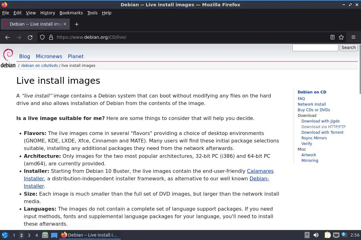Click the Firefox window taskbar button
Image resolution: width=361 pixels, height=240 pixels.
(90, 235)
